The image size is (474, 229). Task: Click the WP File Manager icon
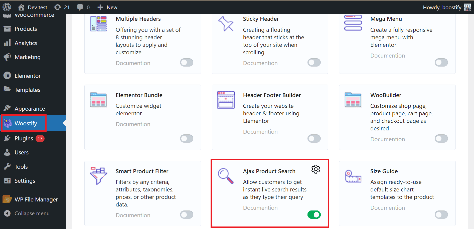[x=7, y=199]
